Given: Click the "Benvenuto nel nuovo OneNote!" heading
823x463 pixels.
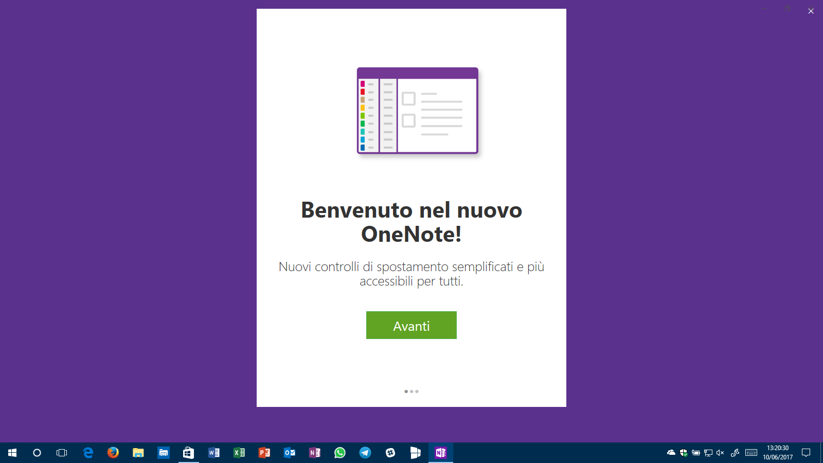Looking at the screenshot, I should 411,222.
